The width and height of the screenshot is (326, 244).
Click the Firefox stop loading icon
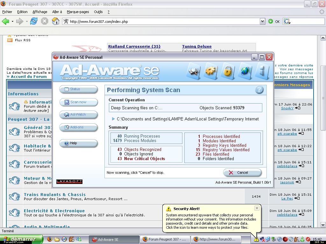[45, 21]
